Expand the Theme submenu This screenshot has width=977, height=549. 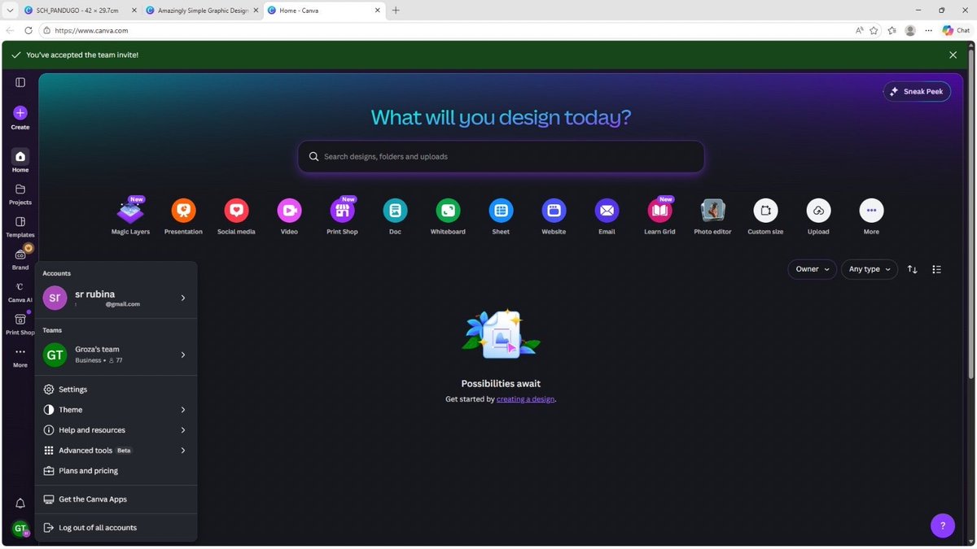[116, 410]
